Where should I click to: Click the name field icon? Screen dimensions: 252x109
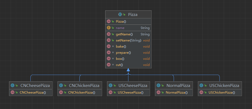click(x=108, y=28)
